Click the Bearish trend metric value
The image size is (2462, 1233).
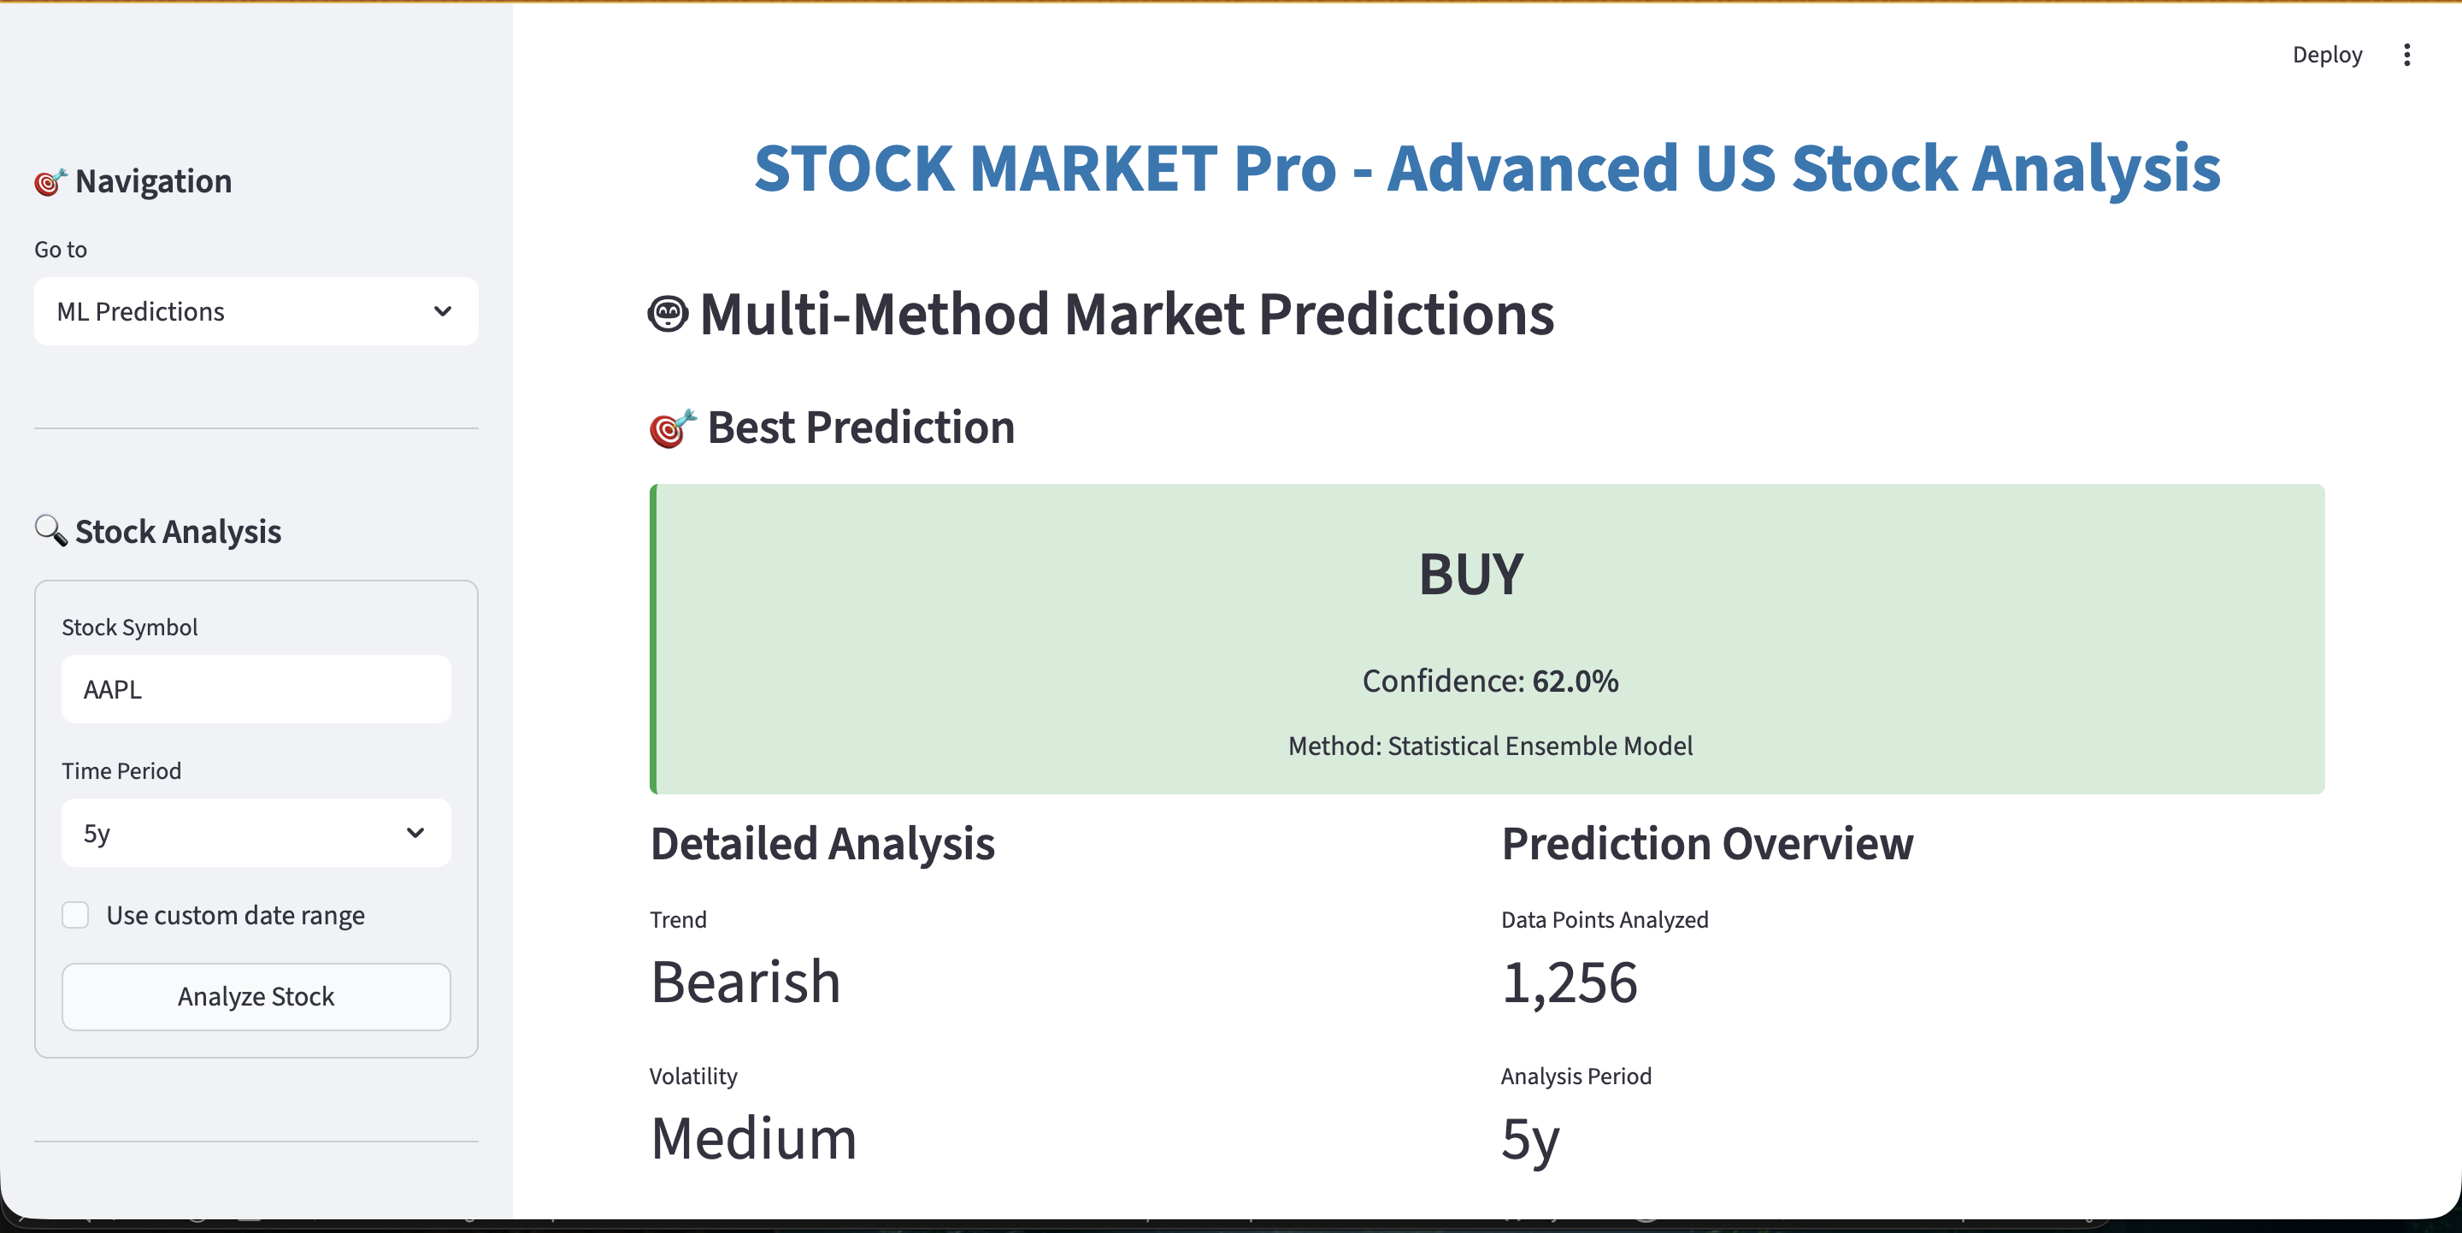coord(745,982)
